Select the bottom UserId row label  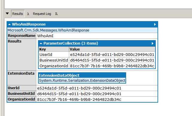(13, 88)
